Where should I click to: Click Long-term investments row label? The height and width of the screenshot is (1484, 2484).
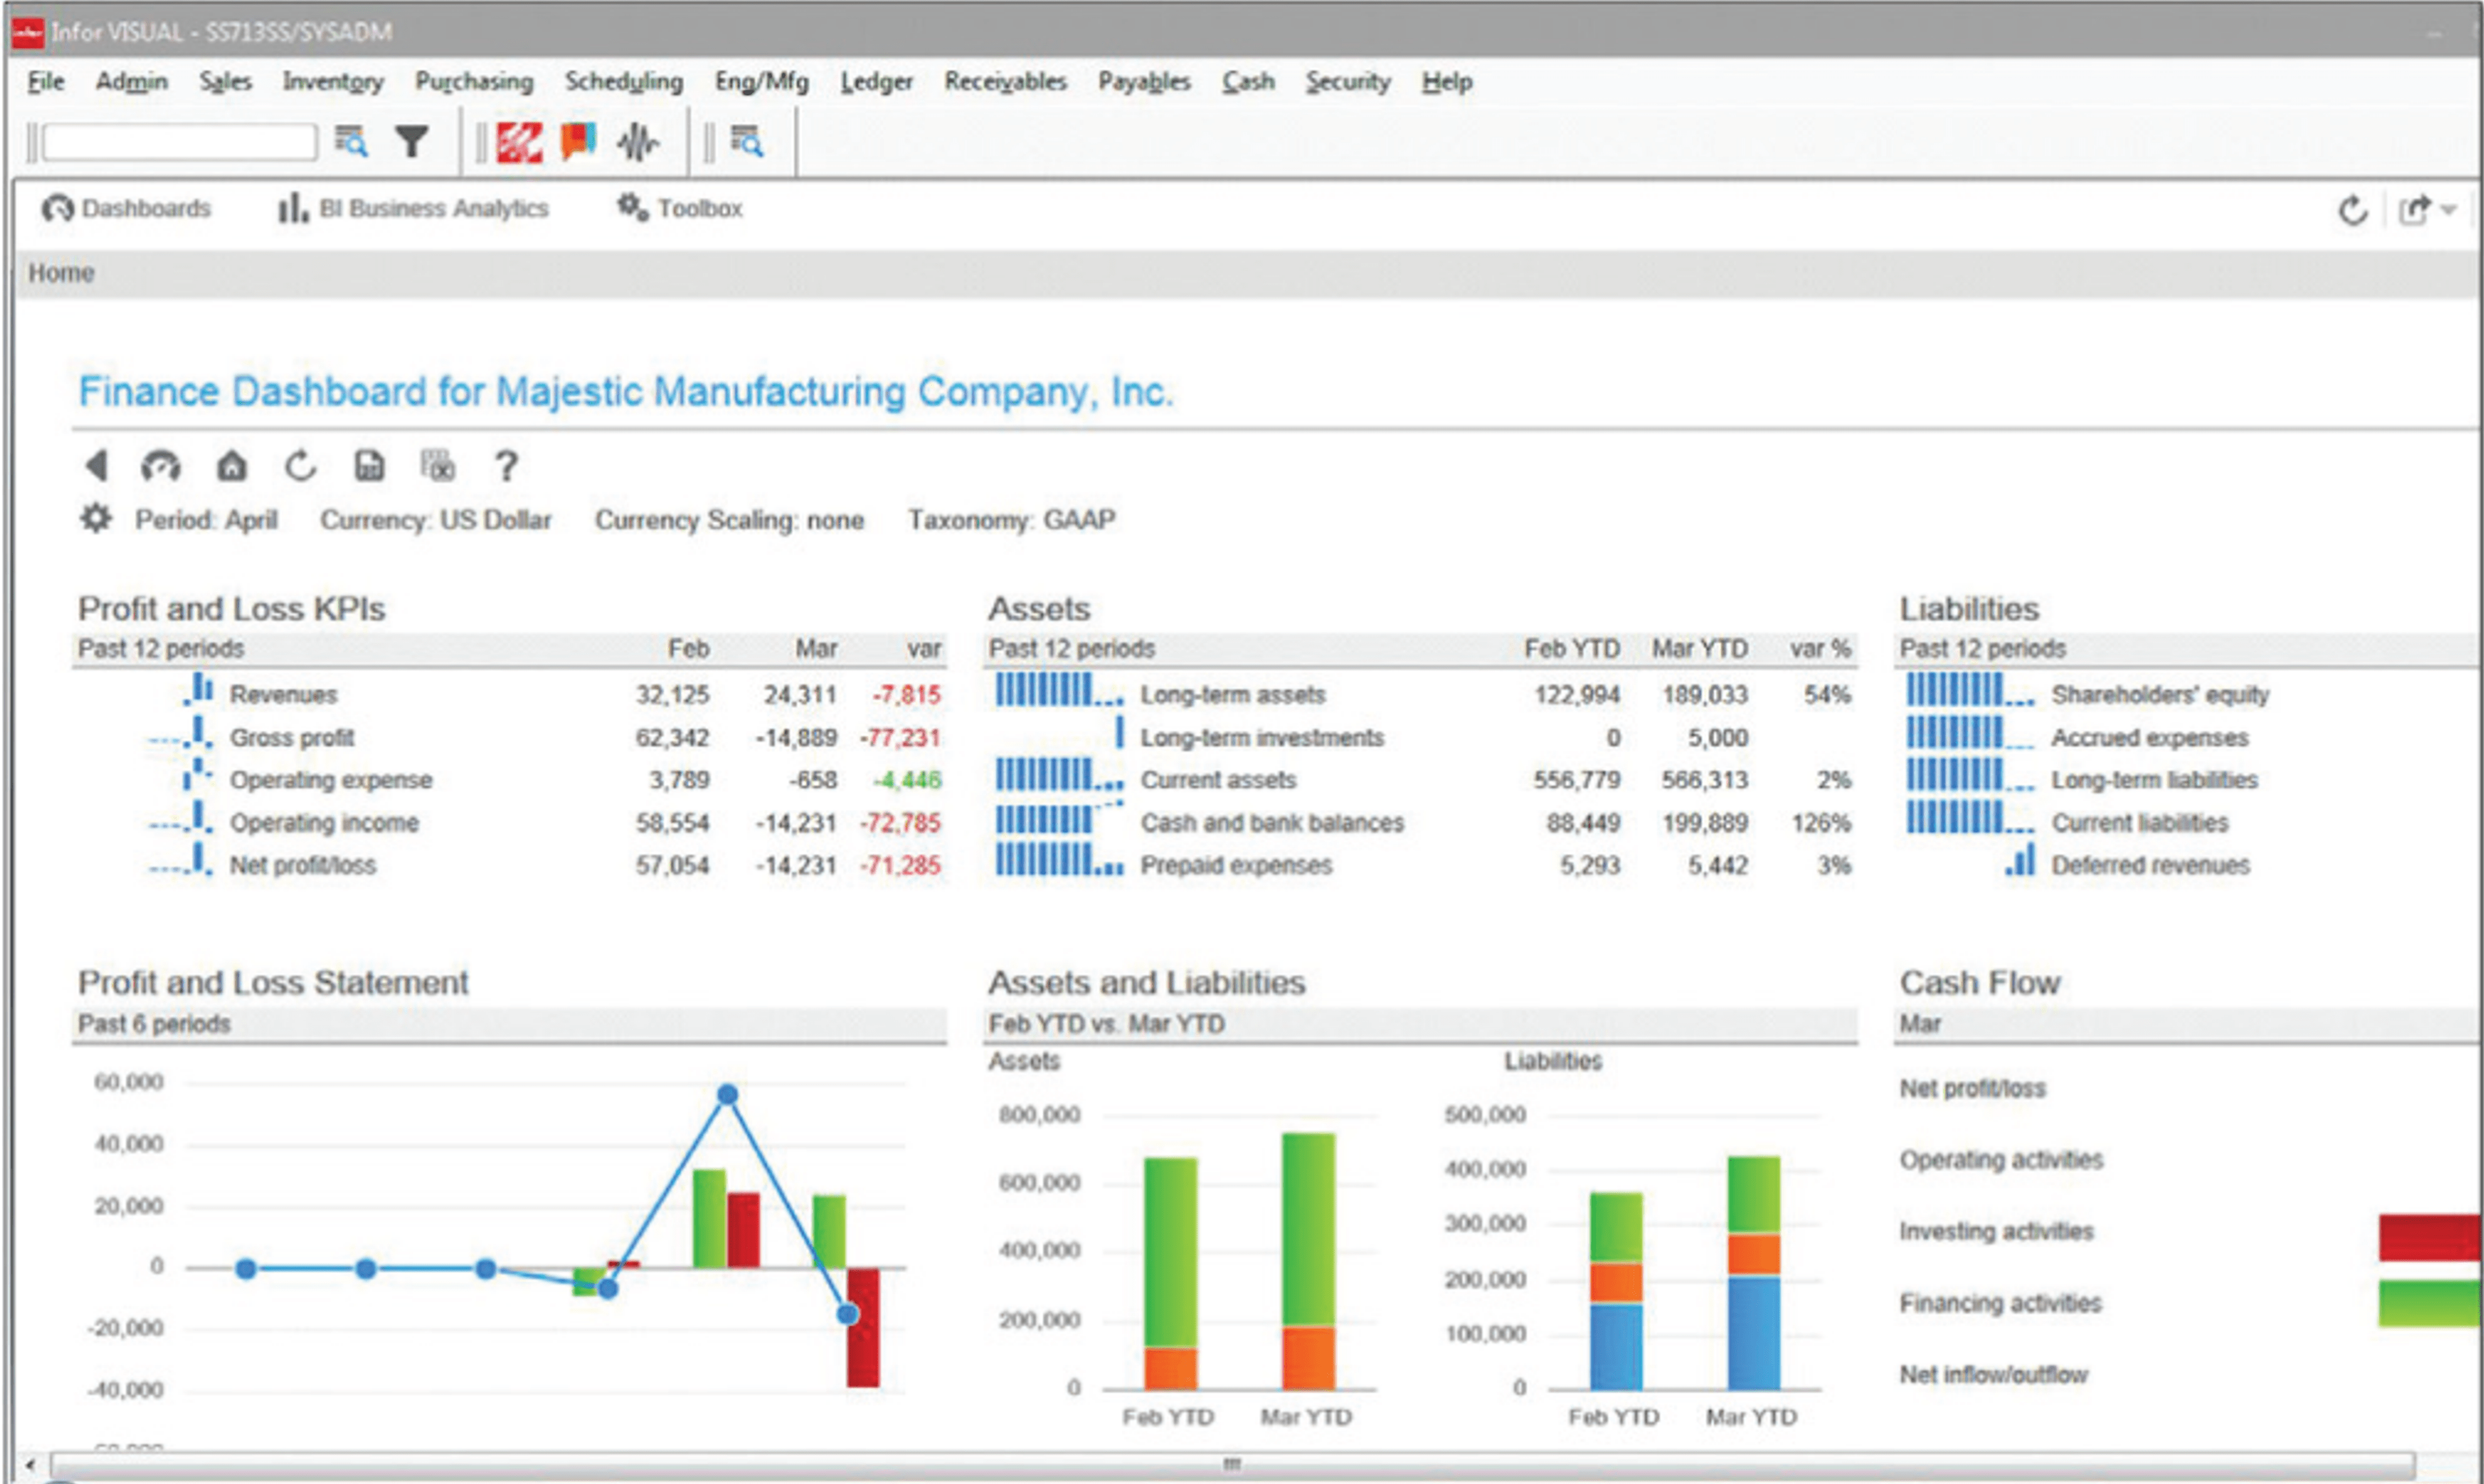1262,737
